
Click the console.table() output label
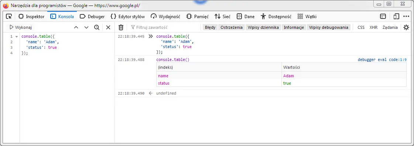pos(173,60)
